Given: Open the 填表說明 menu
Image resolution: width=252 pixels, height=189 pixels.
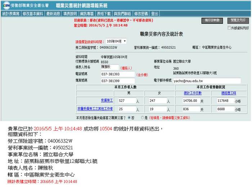Looking at the screenshot, I should (70, 14).
